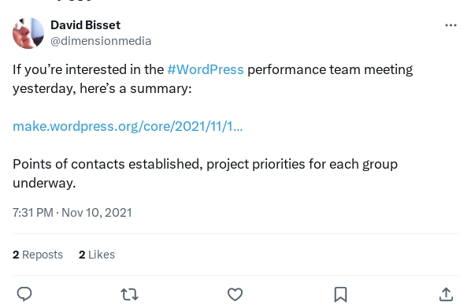Click the 7:31 PM time stamp
This screenshot has width=471, height=305.
33,213
